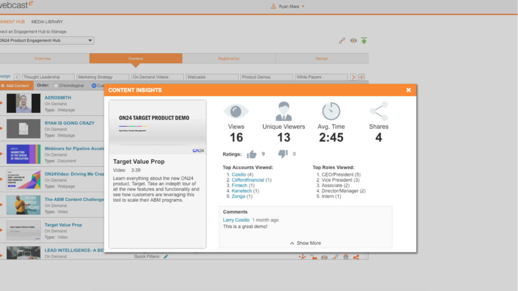Switch to the Registration tab
Image resolution: width=518 pixels, height=291 pixels.
click(229, 59)
